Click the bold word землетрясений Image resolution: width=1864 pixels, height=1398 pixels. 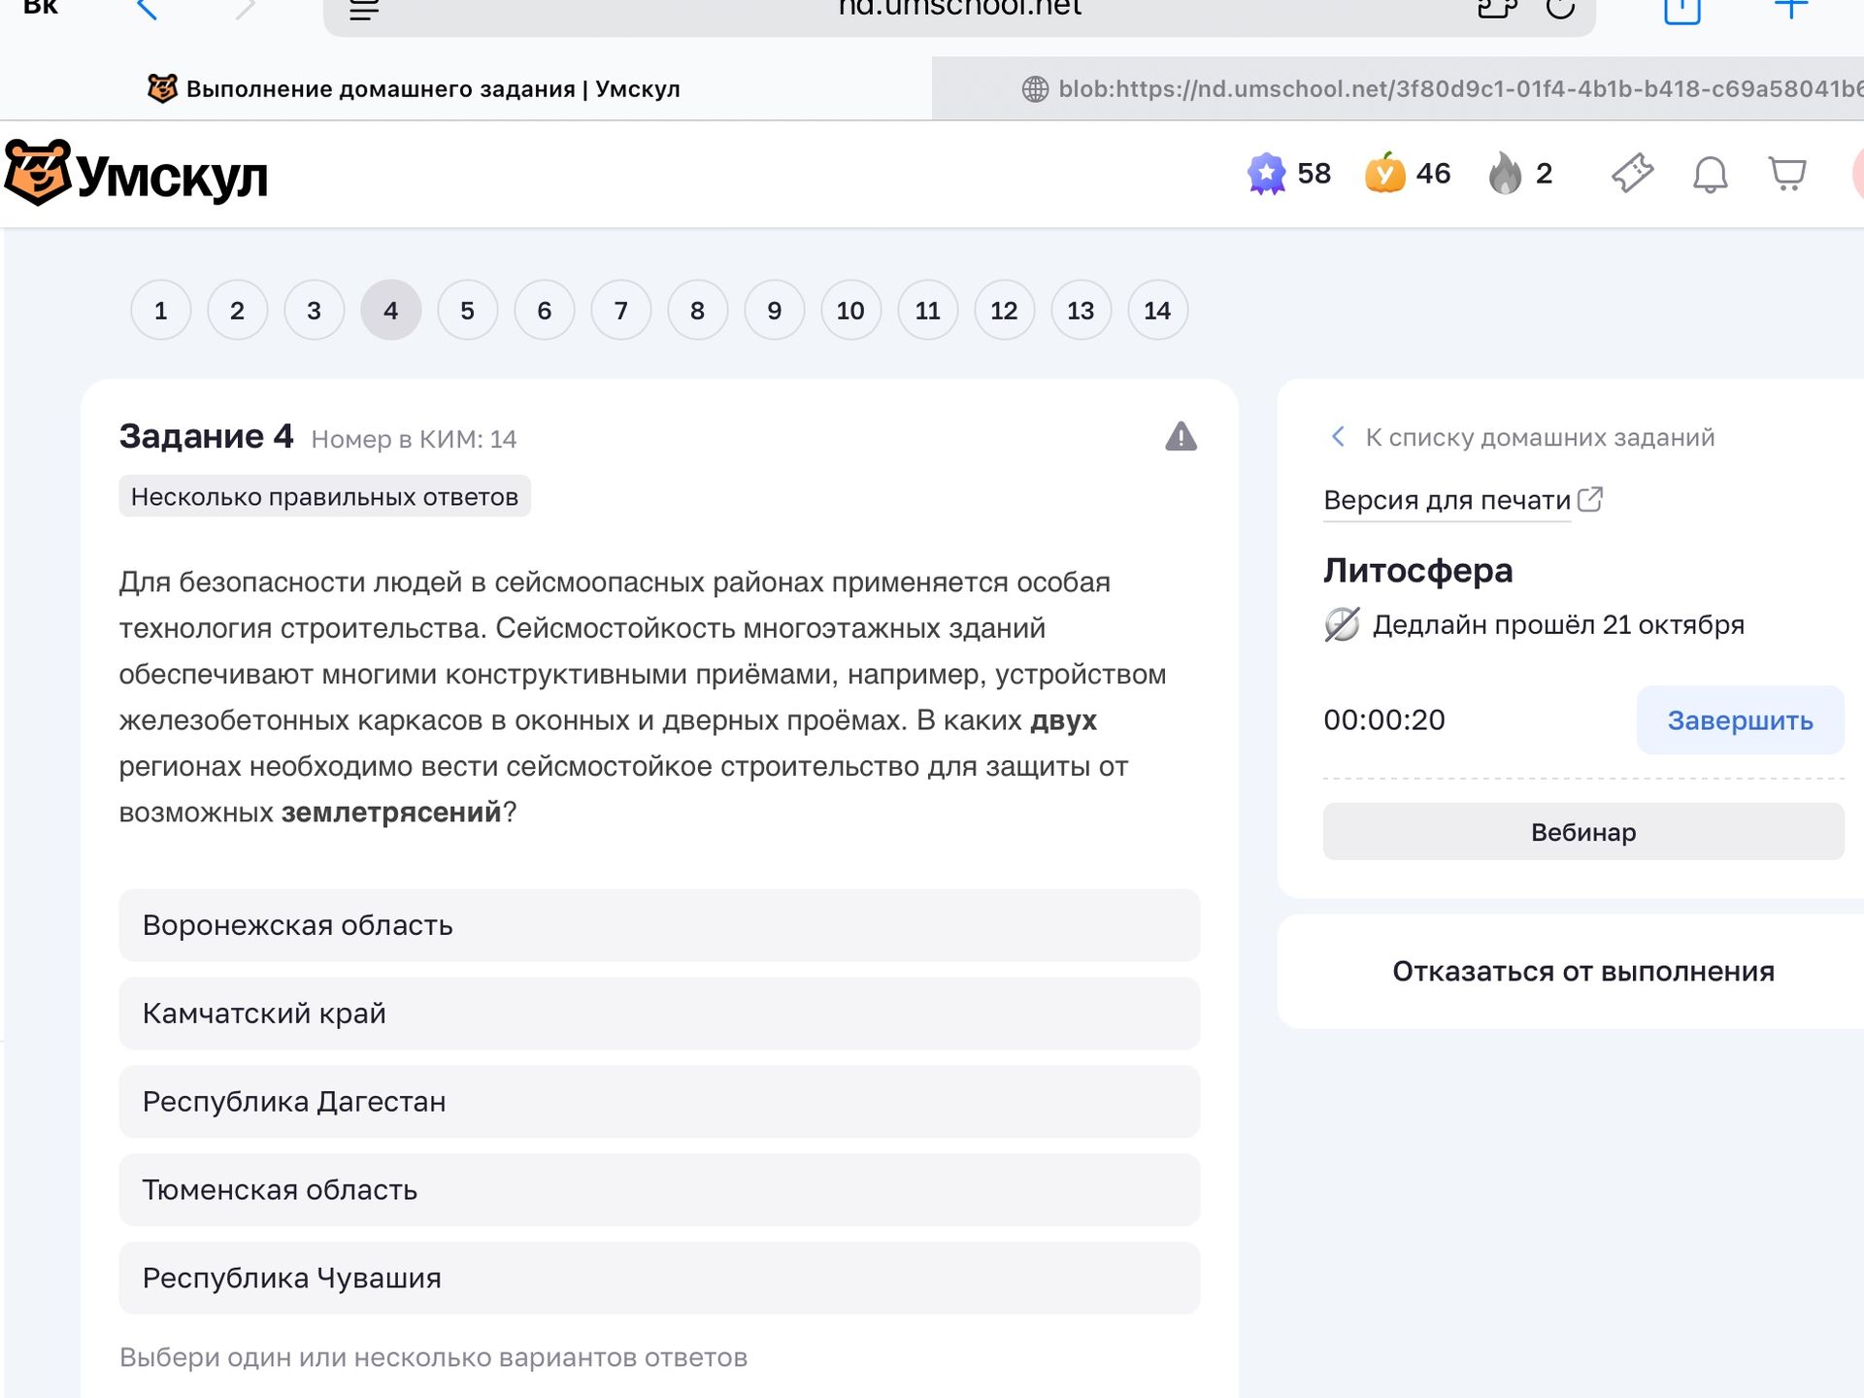[x=391, y=812]
